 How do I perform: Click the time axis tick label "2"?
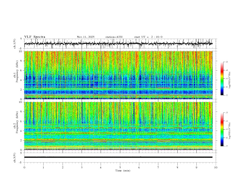[x=63, y=167]
